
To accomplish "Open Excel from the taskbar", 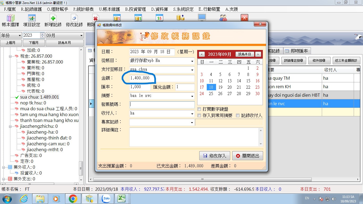I will pos(122,198).
